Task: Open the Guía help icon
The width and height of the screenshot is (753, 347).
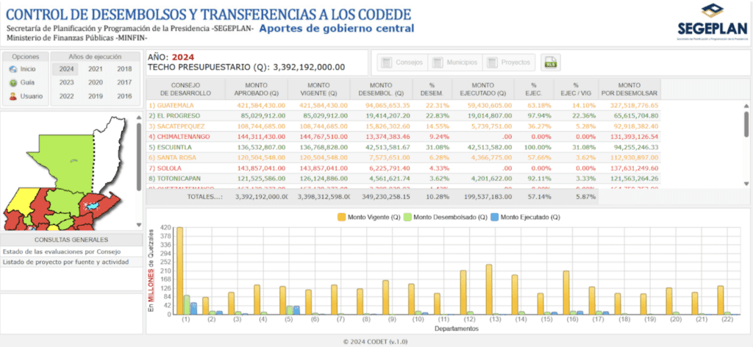Action: coord(13,82)
